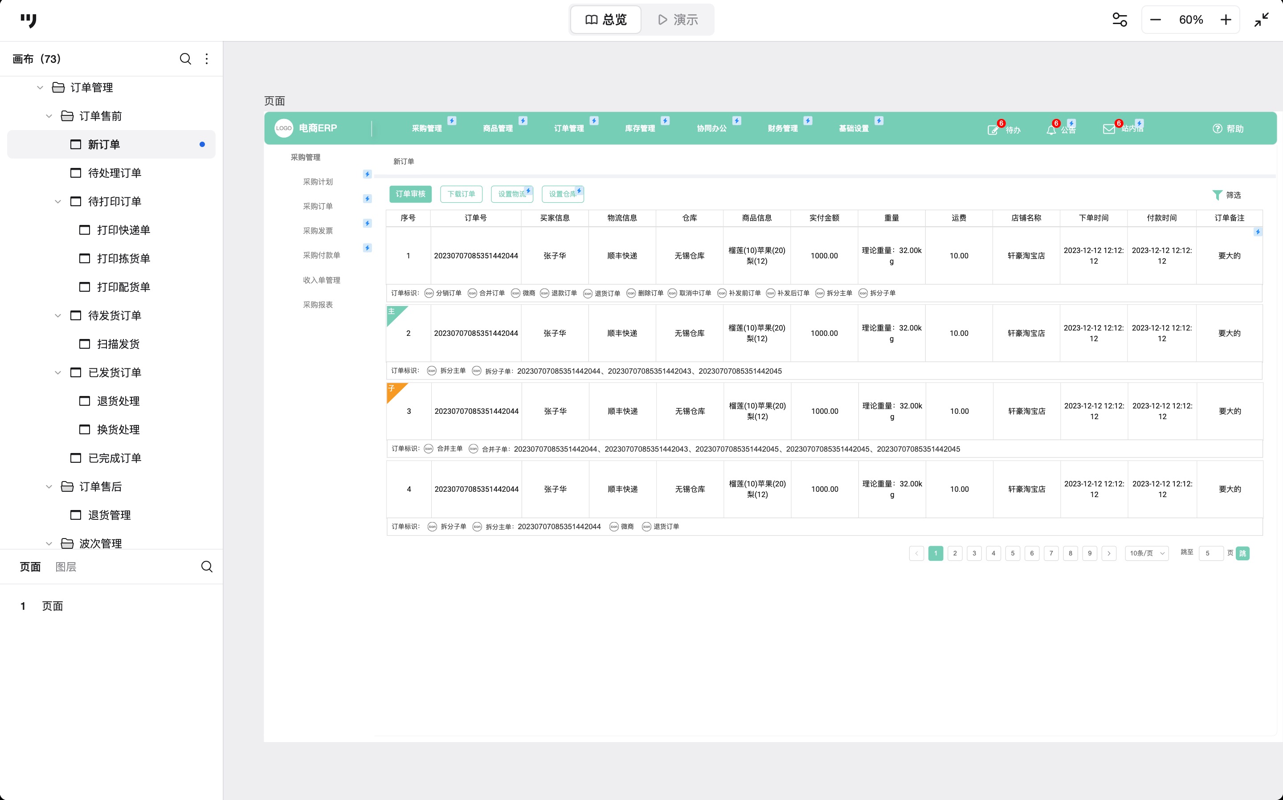Open the display settings sliders icon

1120,20
